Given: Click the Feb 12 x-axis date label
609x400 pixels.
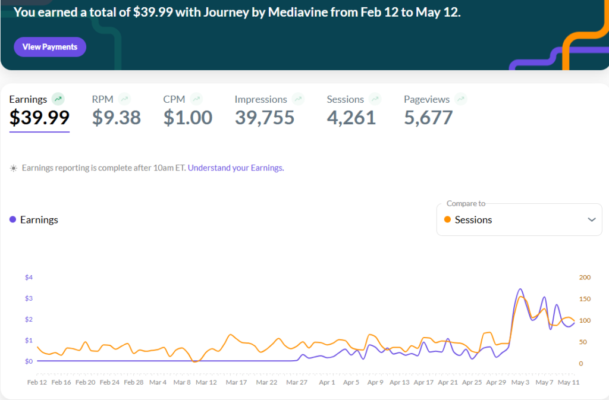Looking at the screenshot, I should click(37, 382).
